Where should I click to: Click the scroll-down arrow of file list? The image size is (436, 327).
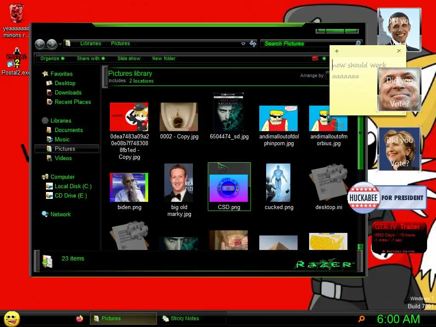coord(360,247)
